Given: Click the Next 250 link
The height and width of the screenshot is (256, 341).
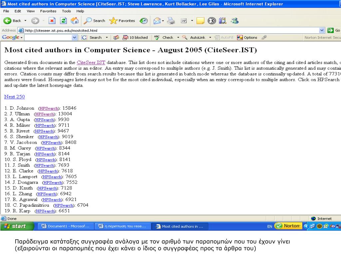Looking at the screenshot, I should 15,97.
